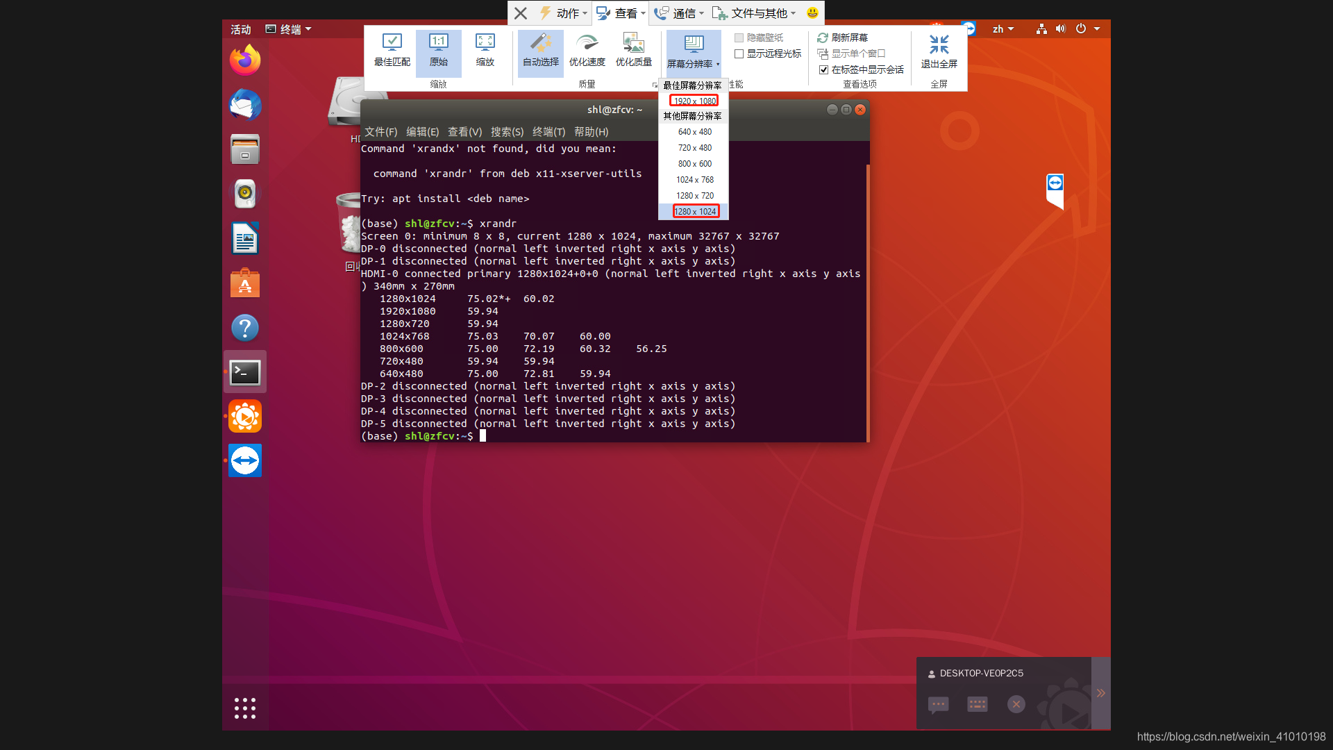This screenshot has width=1333, height=750.
Task: Click the 质量 group expander arrow
Action: click(655, 85)
